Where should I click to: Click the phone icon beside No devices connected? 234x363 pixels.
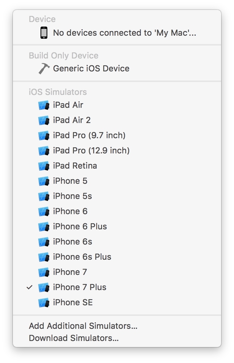(44, 33)
